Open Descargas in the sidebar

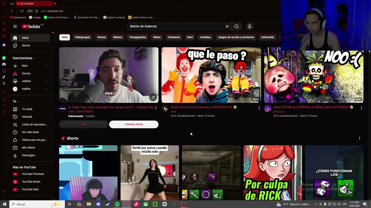(30, 155)
